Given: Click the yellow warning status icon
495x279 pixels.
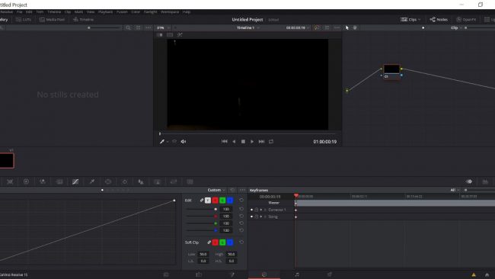Looking at the screenshot, I should tap(474, 274).
